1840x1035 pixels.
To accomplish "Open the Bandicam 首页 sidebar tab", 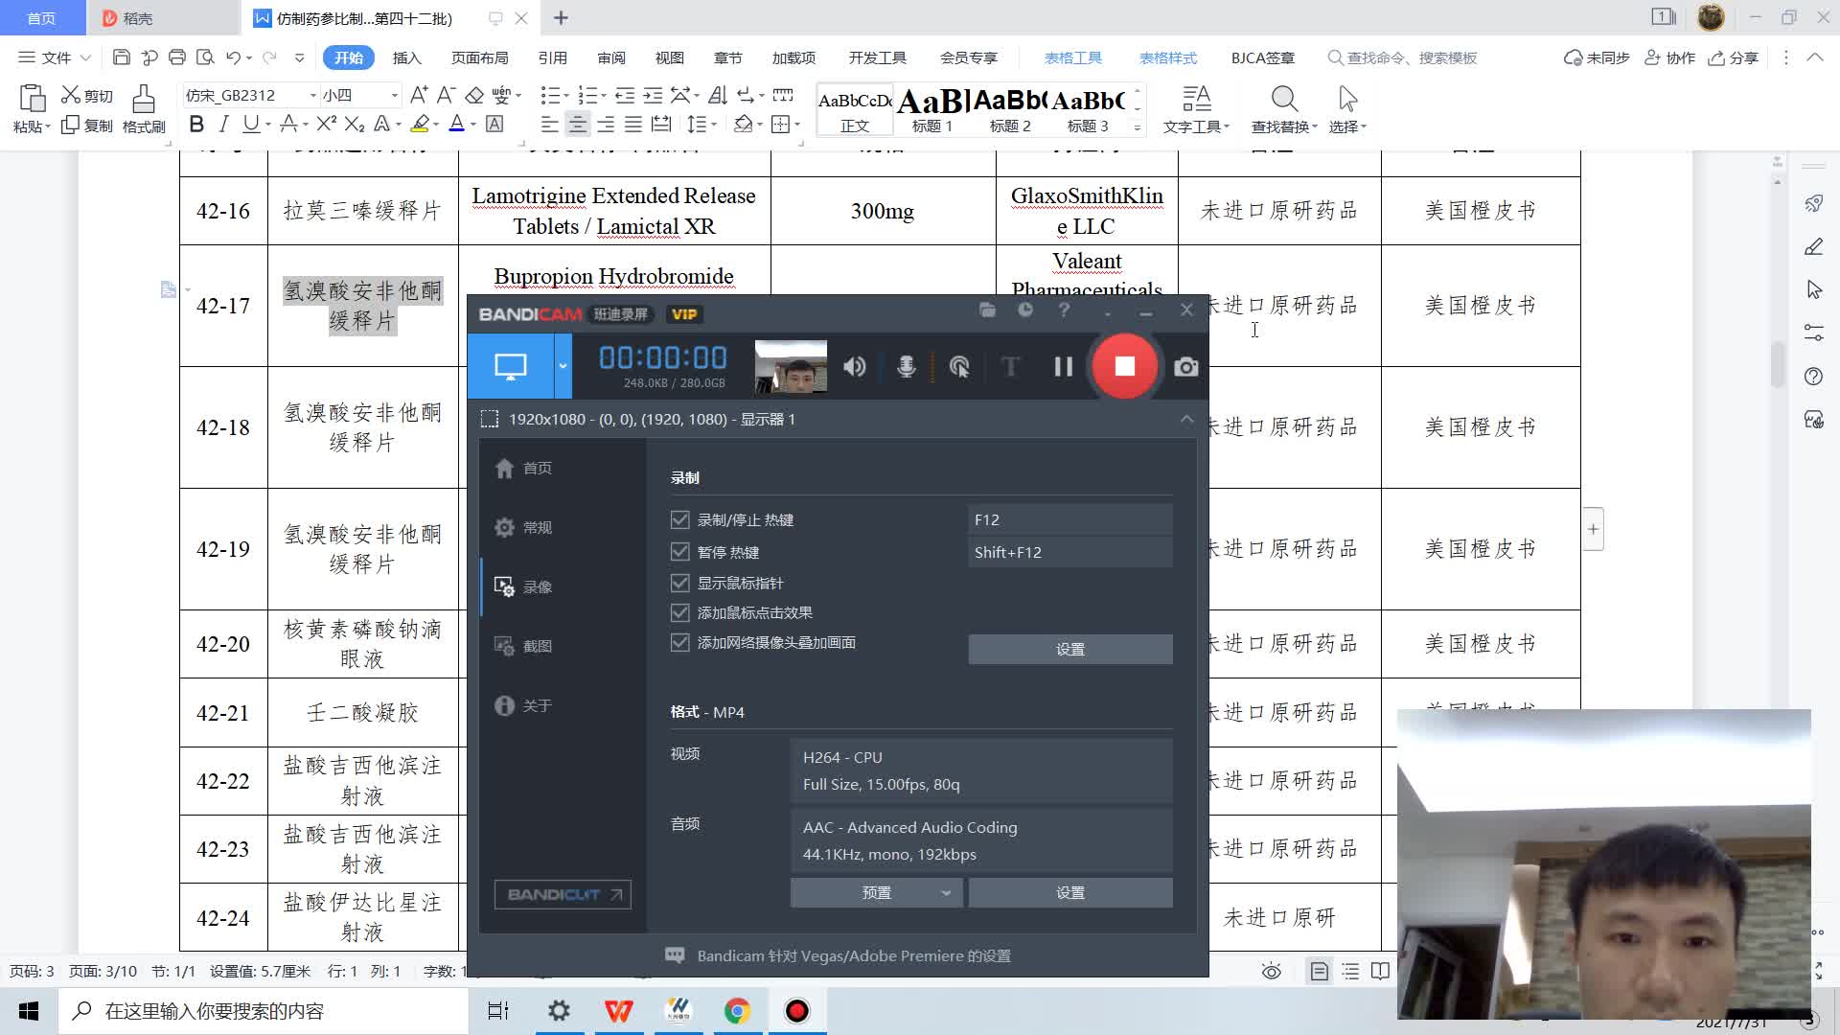I will [562, 468].
